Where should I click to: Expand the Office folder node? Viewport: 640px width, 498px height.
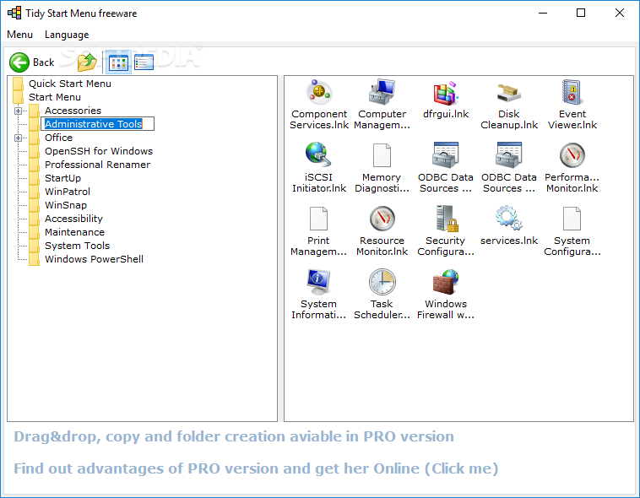[18, 138]
